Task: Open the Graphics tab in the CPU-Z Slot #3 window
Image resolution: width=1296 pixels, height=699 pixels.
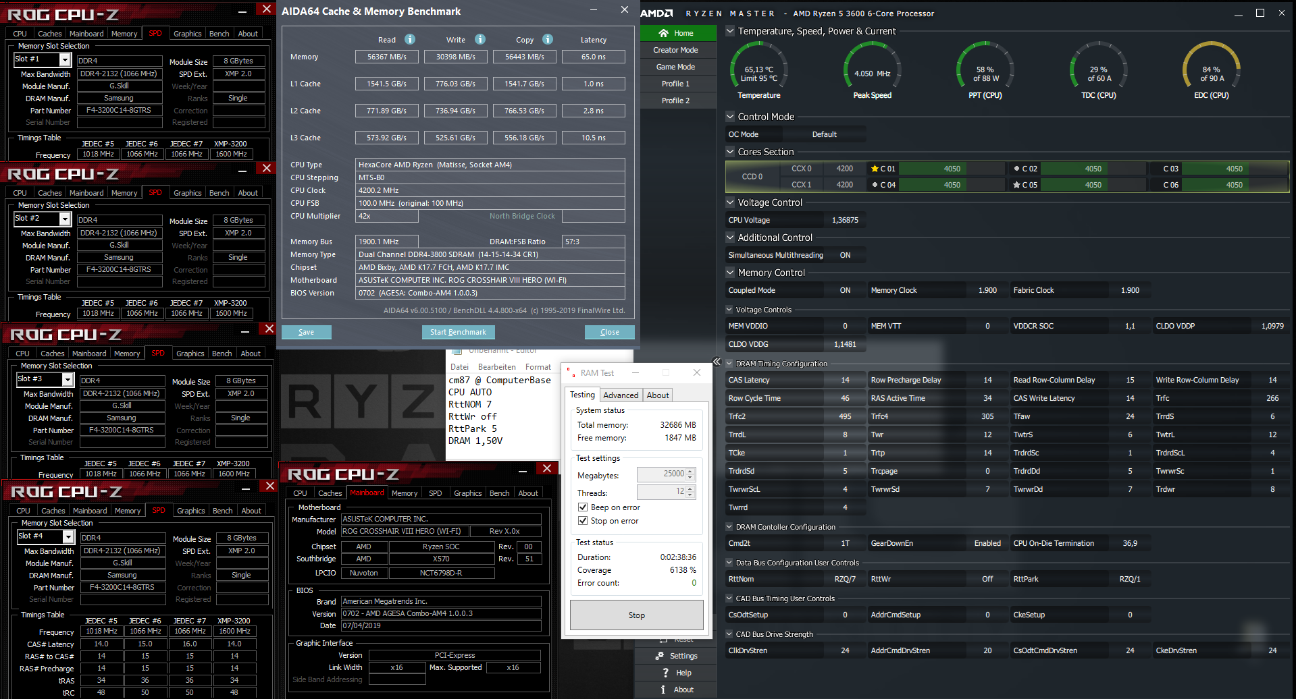Action: [x=190, y=354]
